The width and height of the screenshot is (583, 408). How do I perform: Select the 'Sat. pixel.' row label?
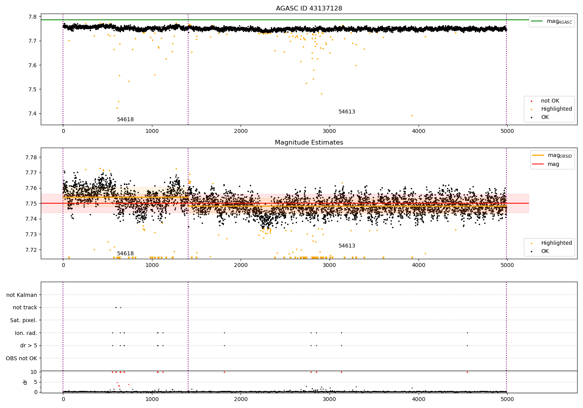click(24, 321)
